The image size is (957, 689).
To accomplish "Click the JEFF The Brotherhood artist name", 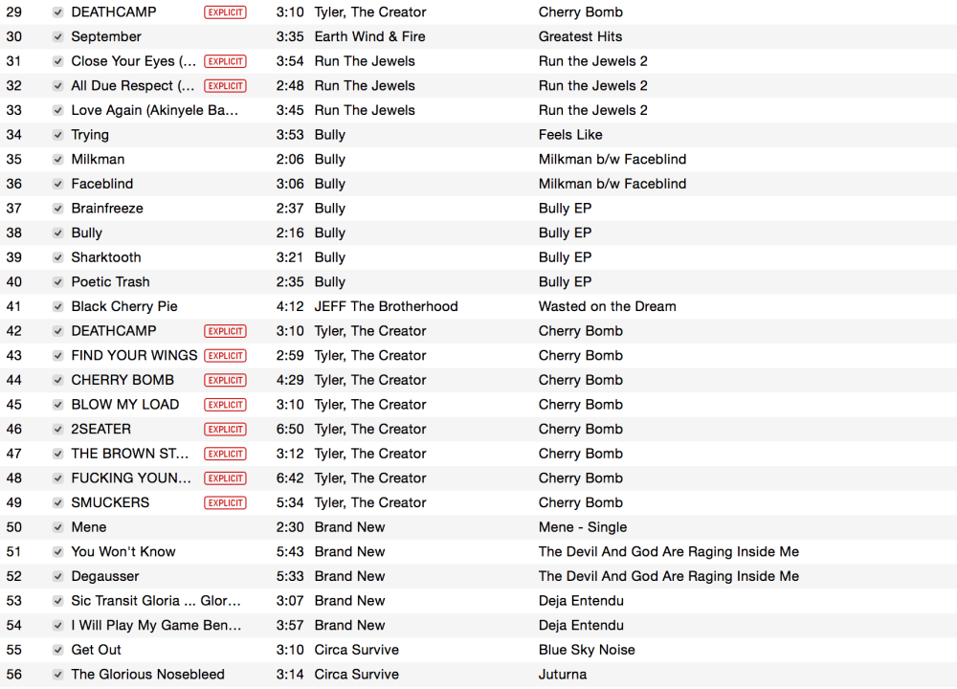I will coord(386,307).
